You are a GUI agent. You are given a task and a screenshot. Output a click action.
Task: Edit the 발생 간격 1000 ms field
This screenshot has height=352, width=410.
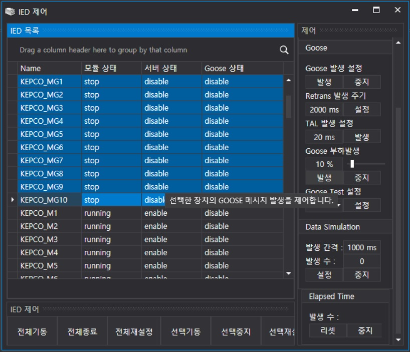click(361, 247)
